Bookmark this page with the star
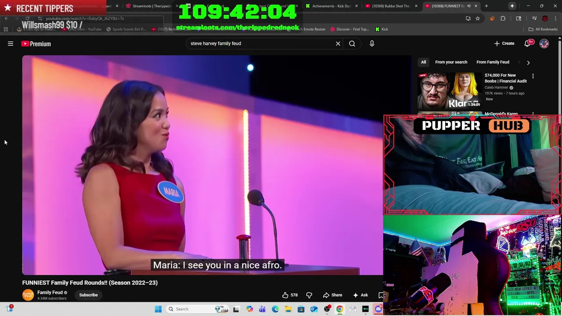 478,18
